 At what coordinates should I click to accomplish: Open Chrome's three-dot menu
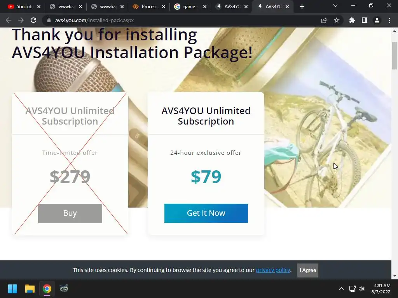(389, 20)
